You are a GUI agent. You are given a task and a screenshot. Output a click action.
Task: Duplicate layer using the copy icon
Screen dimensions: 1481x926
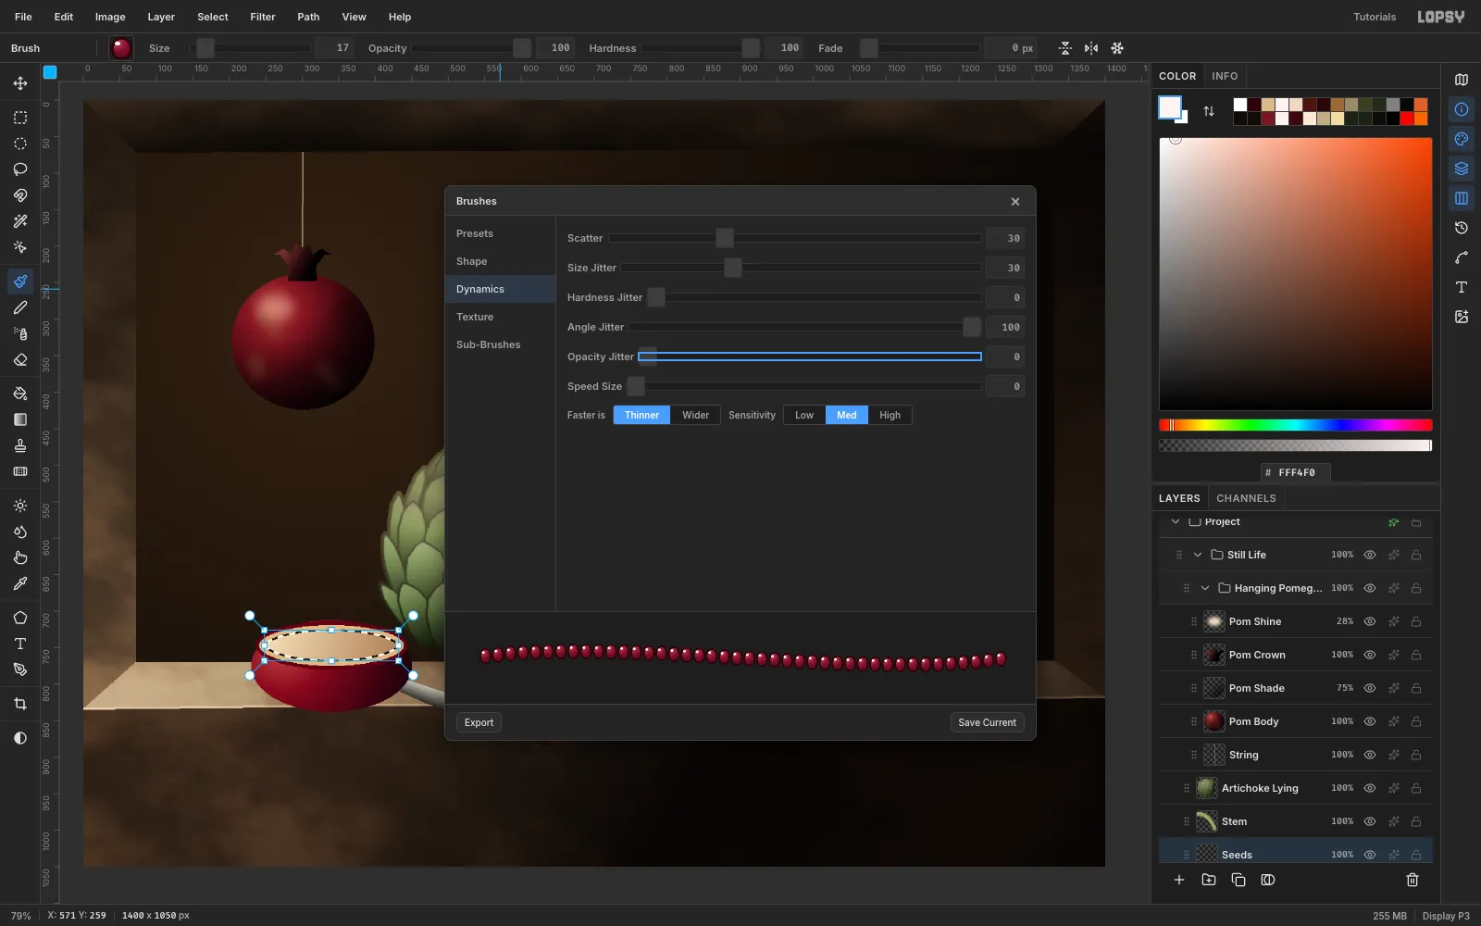pos(1238,880)
